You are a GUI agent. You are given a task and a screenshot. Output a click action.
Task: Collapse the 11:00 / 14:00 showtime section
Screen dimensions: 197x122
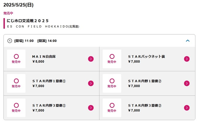pos(187,41)
